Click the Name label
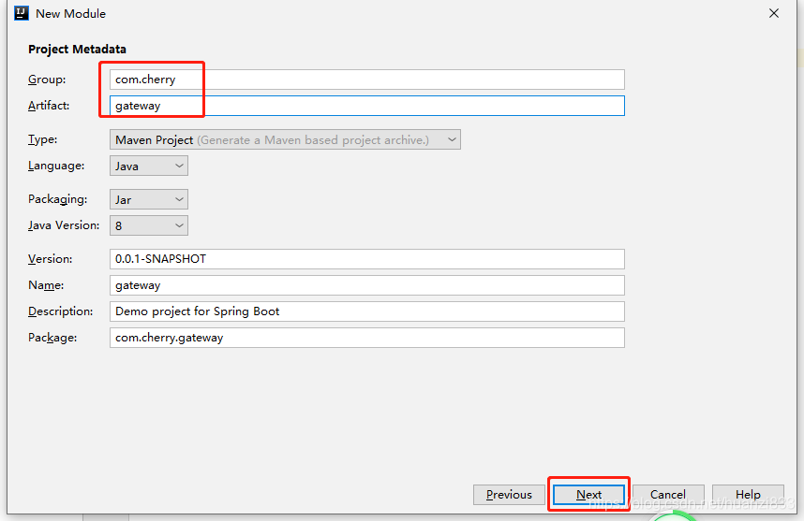The height and width of the screenshot is (521, 804). 46,285
